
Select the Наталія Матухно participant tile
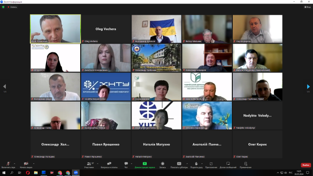pos(156,144)
